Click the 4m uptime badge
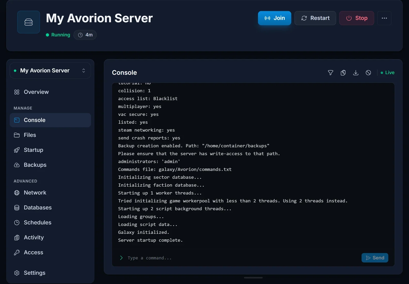The image size is (409, 284). (85, 35)
